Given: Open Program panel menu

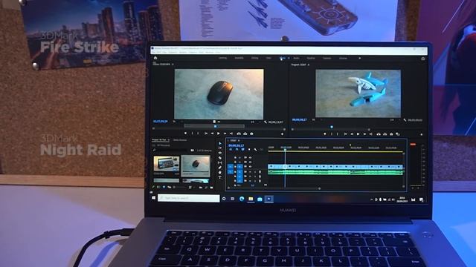Looking at the screenshot, I should pyautogui.click(x=309, y=65).
